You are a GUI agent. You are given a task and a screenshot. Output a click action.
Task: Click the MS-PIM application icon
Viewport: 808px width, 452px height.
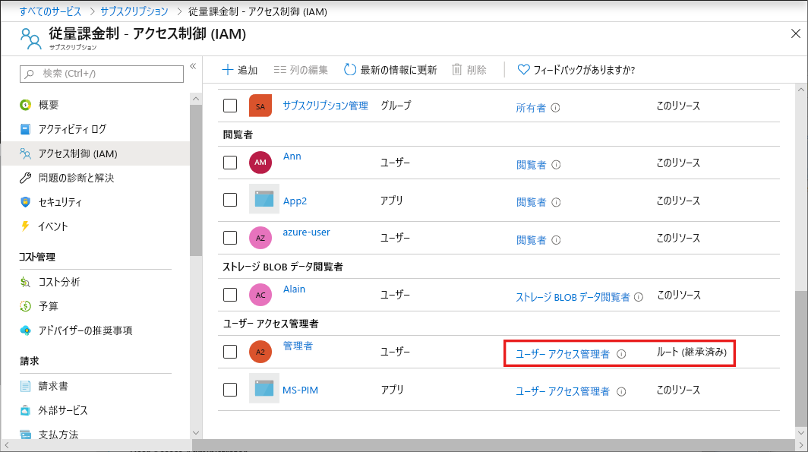(264, 388)
